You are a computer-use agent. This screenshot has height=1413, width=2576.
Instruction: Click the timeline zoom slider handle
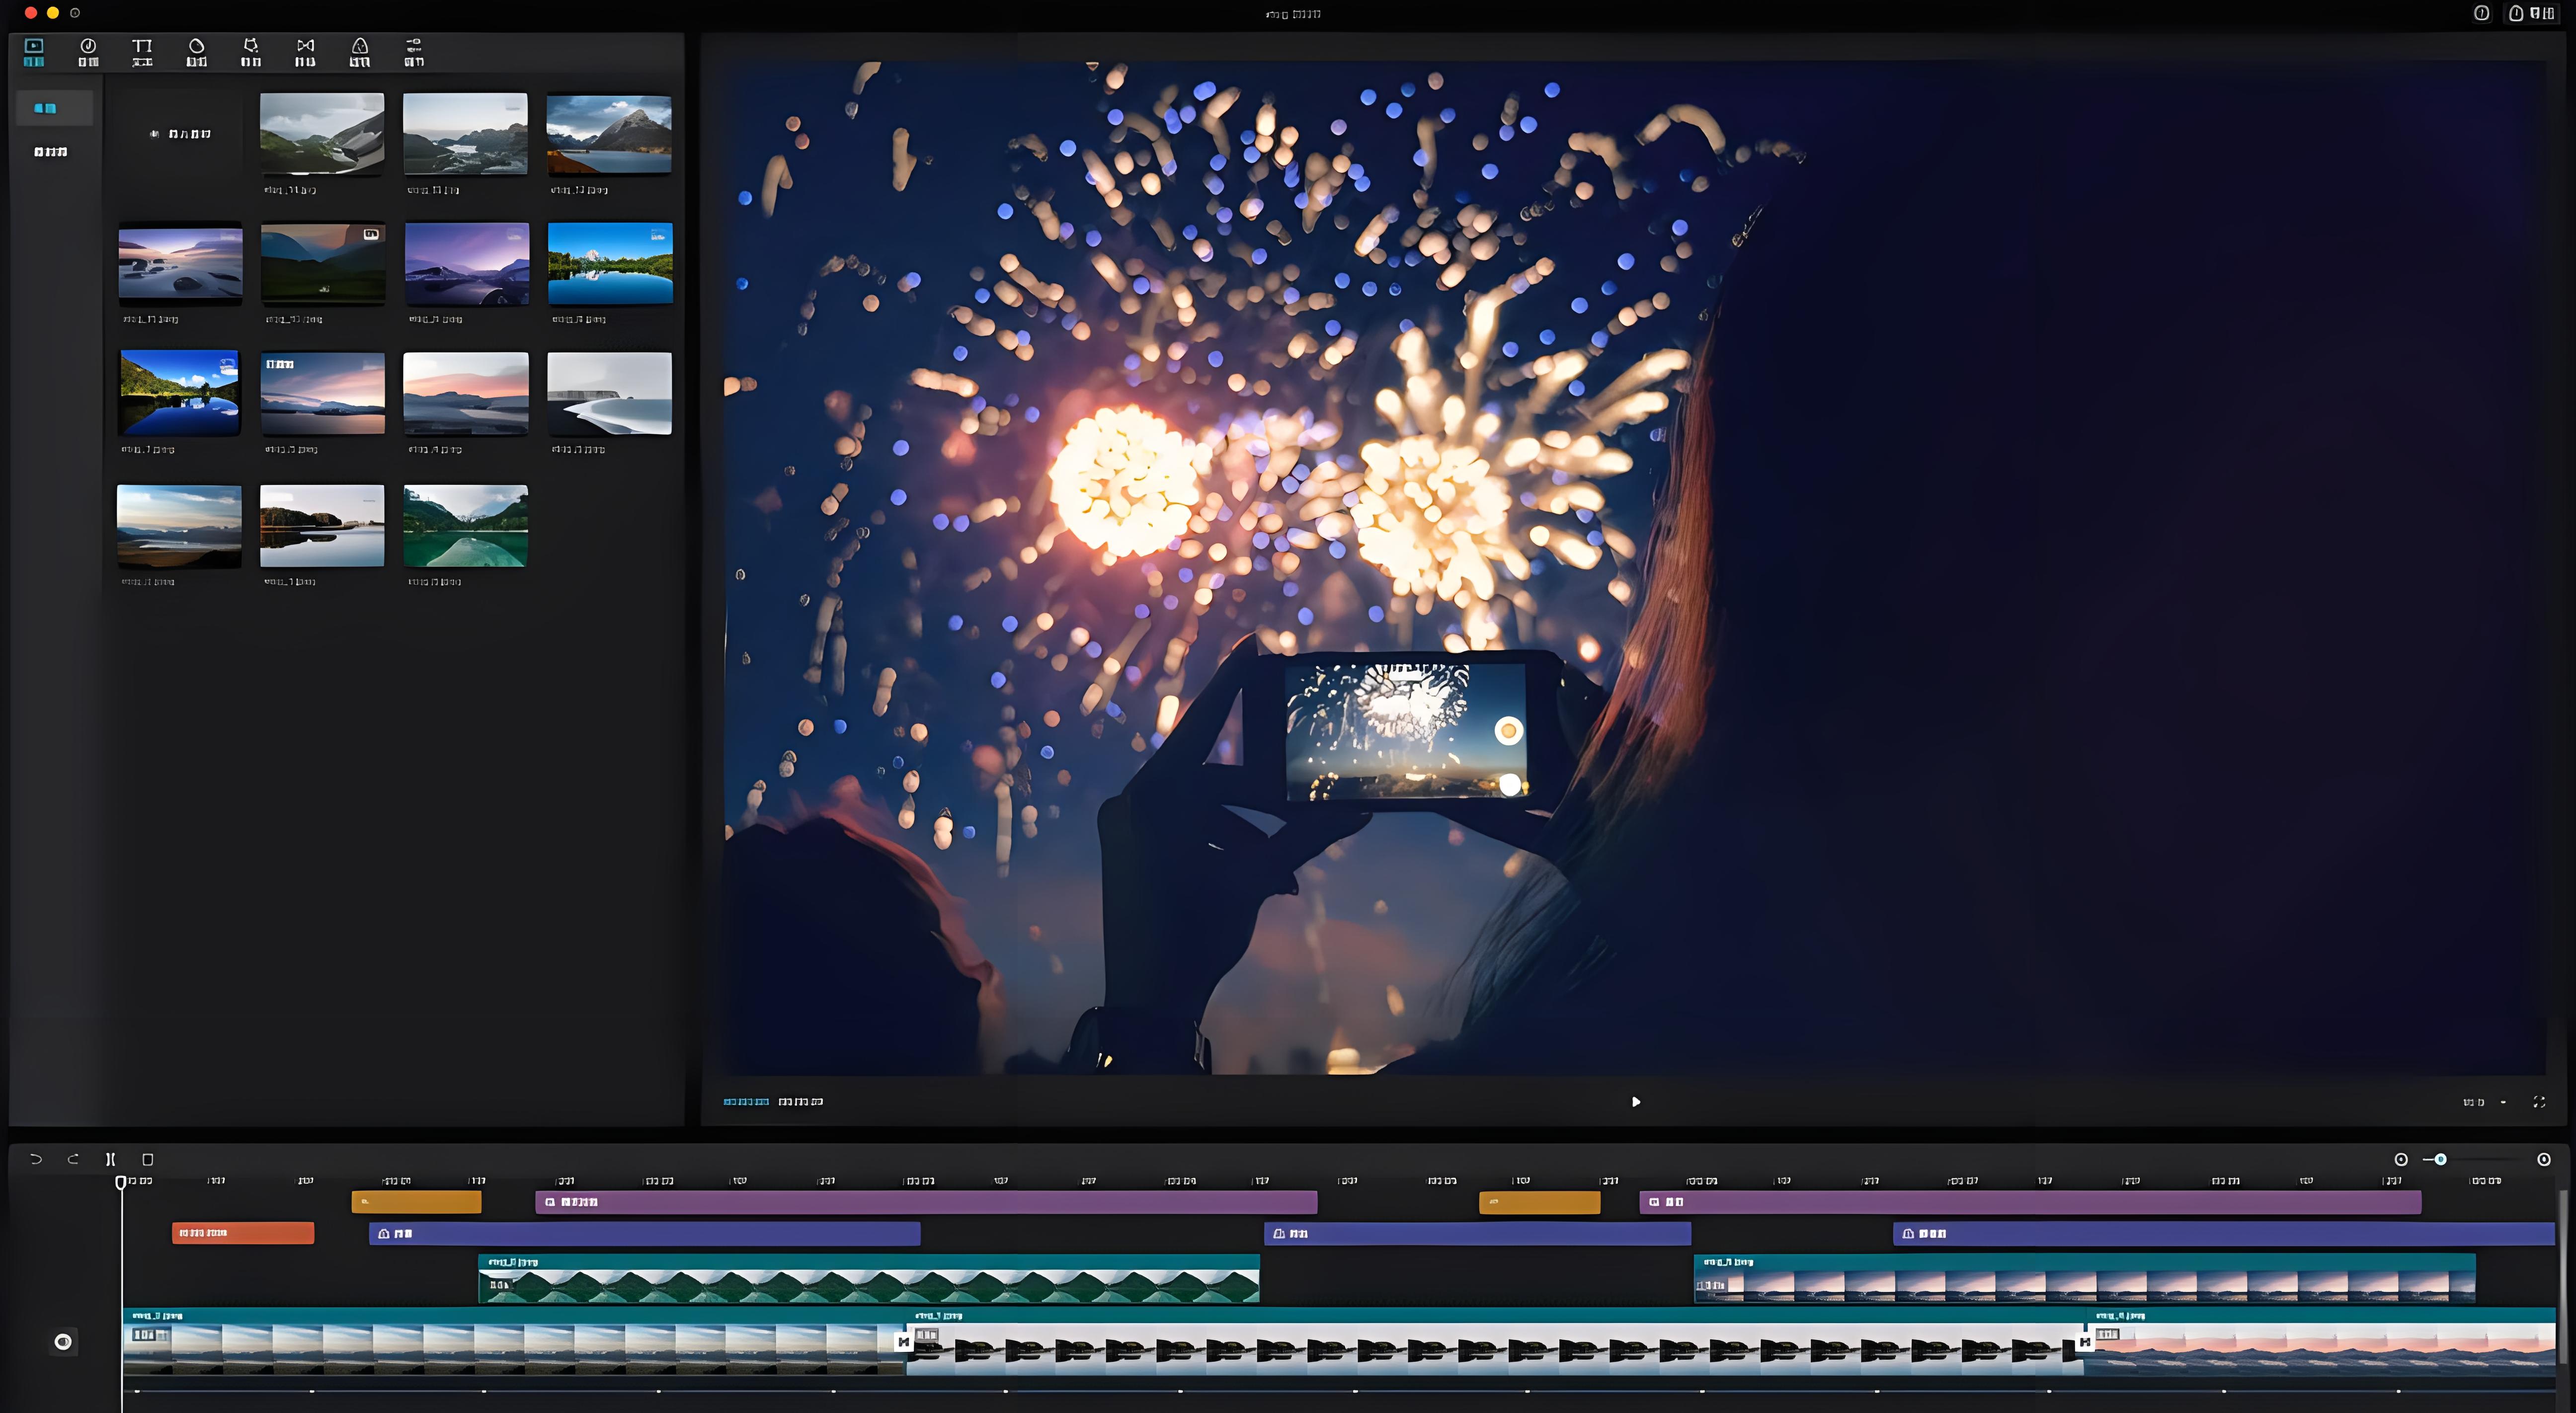(x=2441, y=1159)
